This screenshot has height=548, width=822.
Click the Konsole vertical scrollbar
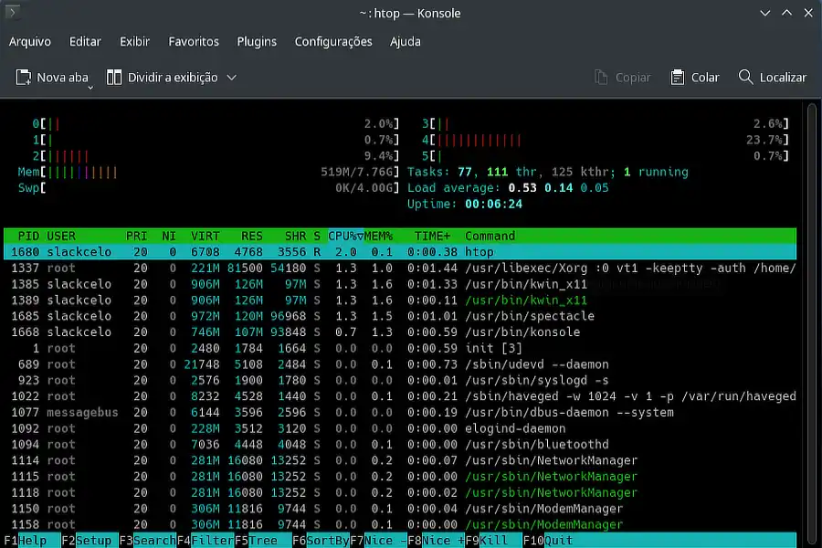coord(812,323)
